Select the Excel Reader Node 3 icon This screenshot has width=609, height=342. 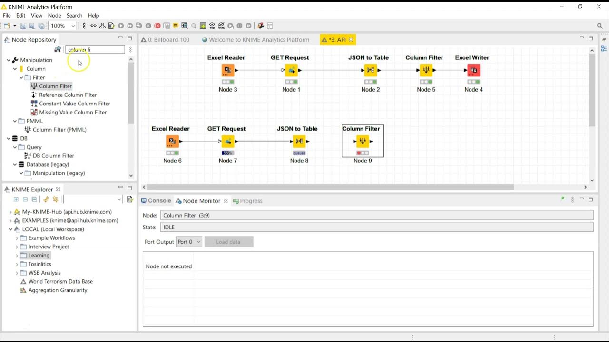(228, 70)
